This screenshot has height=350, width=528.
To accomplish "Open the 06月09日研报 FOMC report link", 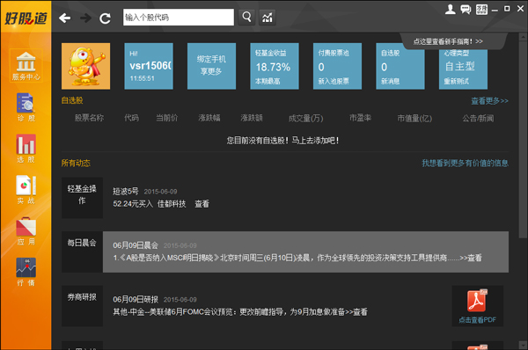I will (x=240, y=312).
